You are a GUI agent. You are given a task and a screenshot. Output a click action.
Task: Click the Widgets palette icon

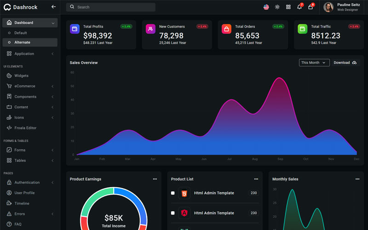pos(9,75)
